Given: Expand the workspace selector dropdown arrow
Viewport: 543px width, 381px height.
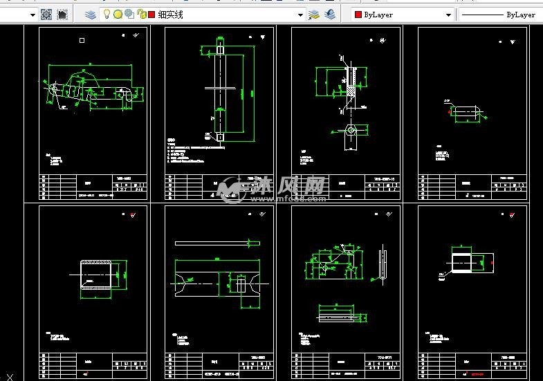Looking at the screenshot, I should click(33, 15).
